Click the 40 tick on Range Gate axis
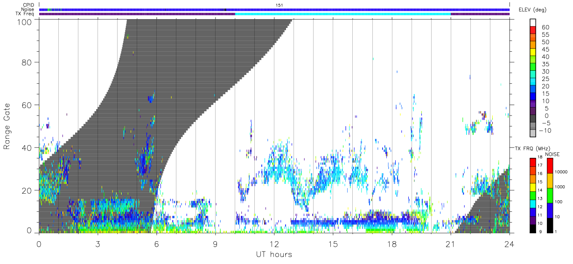 [27, 148]
